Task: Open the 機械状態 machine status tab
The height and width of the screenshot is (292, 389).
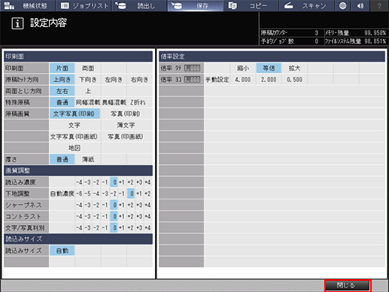Action: point(28,5)
